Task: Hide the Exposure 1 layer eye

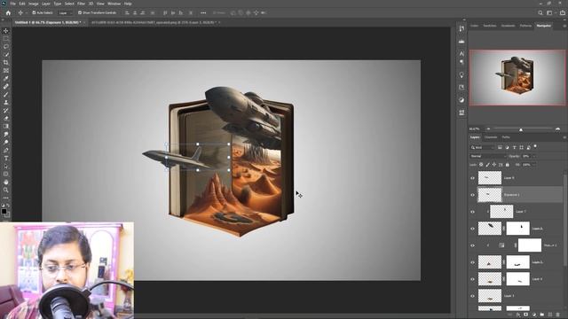Action: point(472,195)
